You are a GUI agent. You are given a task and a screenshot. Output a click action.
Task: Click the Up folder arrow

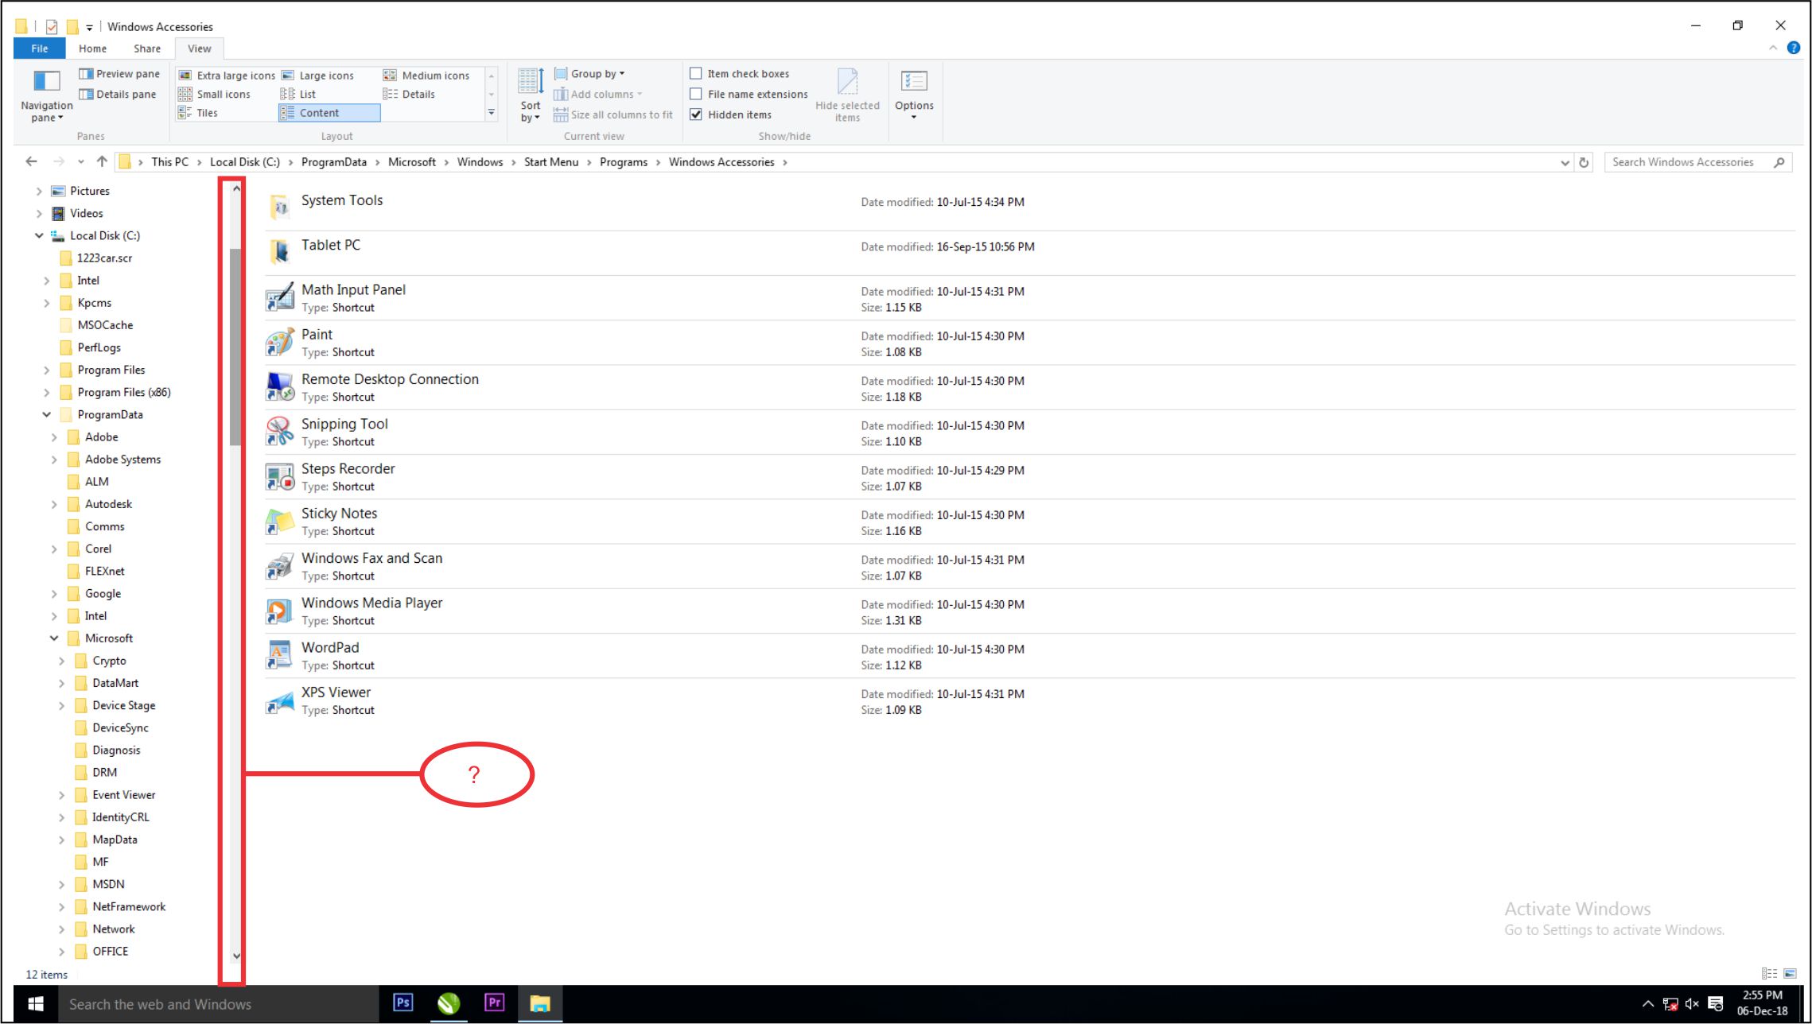click(x=102, y=161)
